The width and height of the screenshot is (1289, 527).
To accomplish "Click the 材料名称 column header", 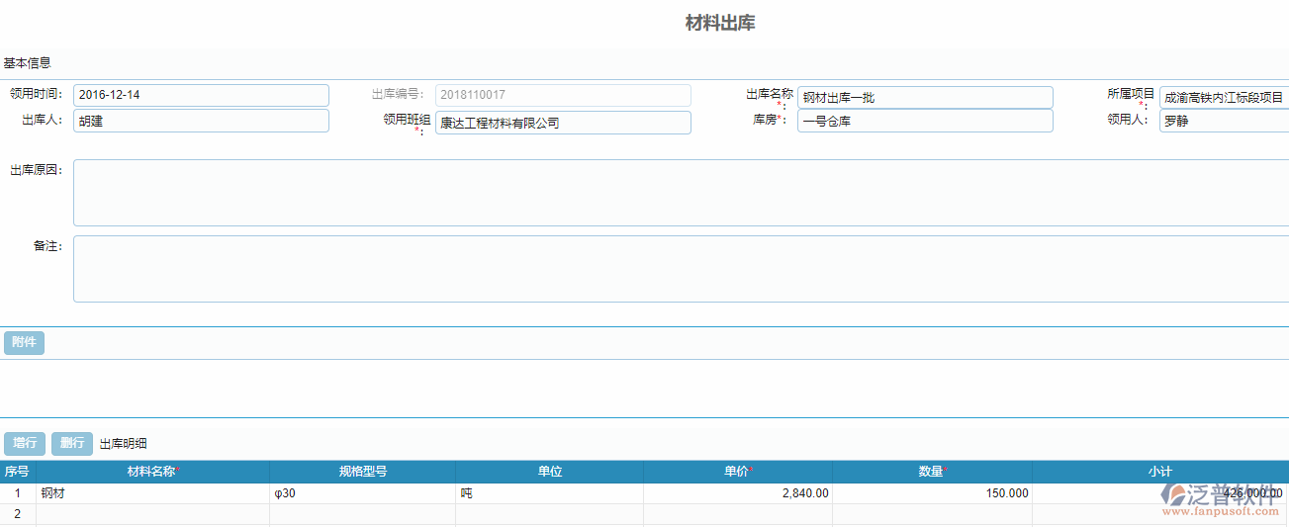I will coord(151,472).
